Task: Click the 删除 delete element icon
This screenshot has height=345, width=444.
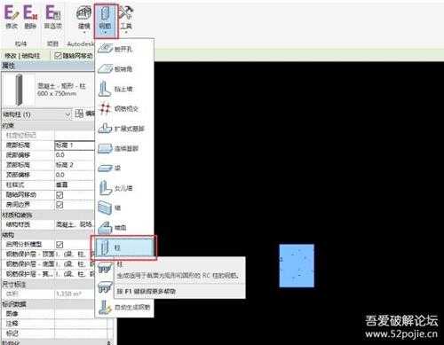Action: 30,17
